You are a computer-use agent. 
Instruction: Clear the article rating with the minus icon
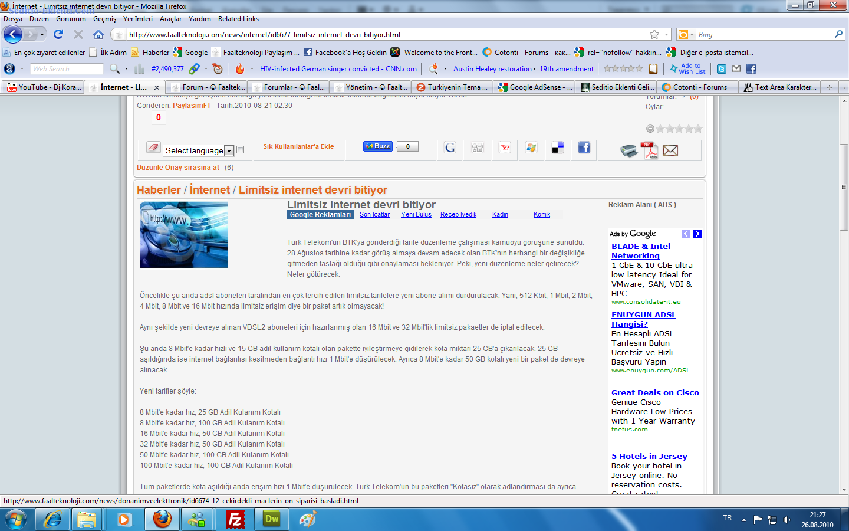tap(650, 129)
